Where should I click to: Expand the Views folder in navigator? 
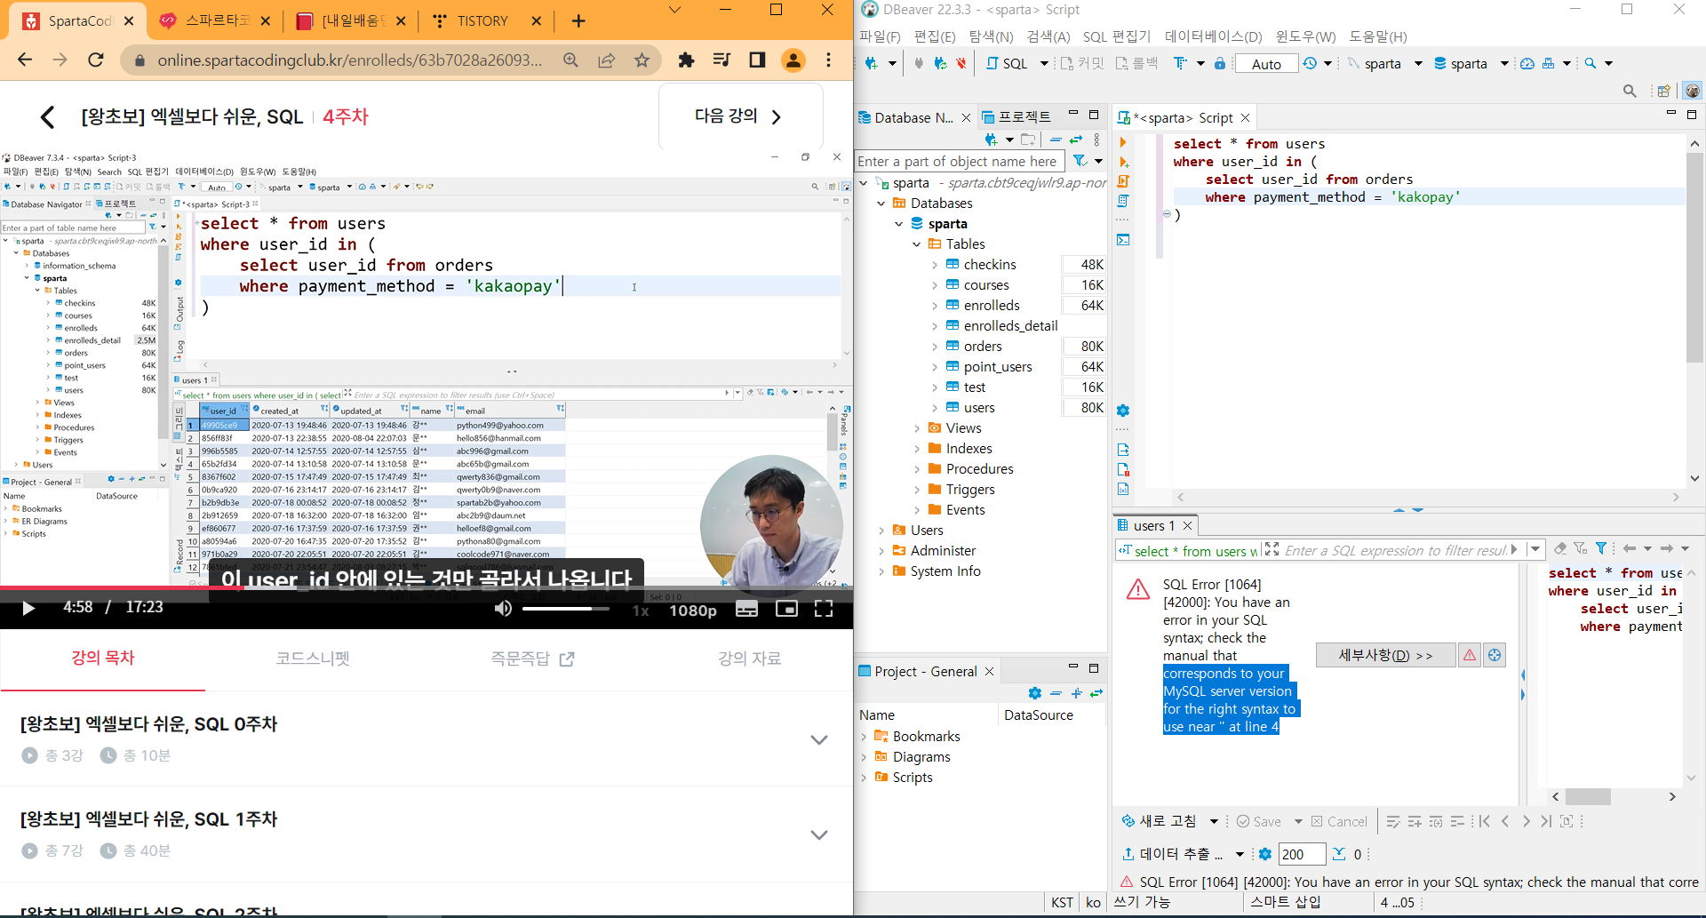(917, 428)
